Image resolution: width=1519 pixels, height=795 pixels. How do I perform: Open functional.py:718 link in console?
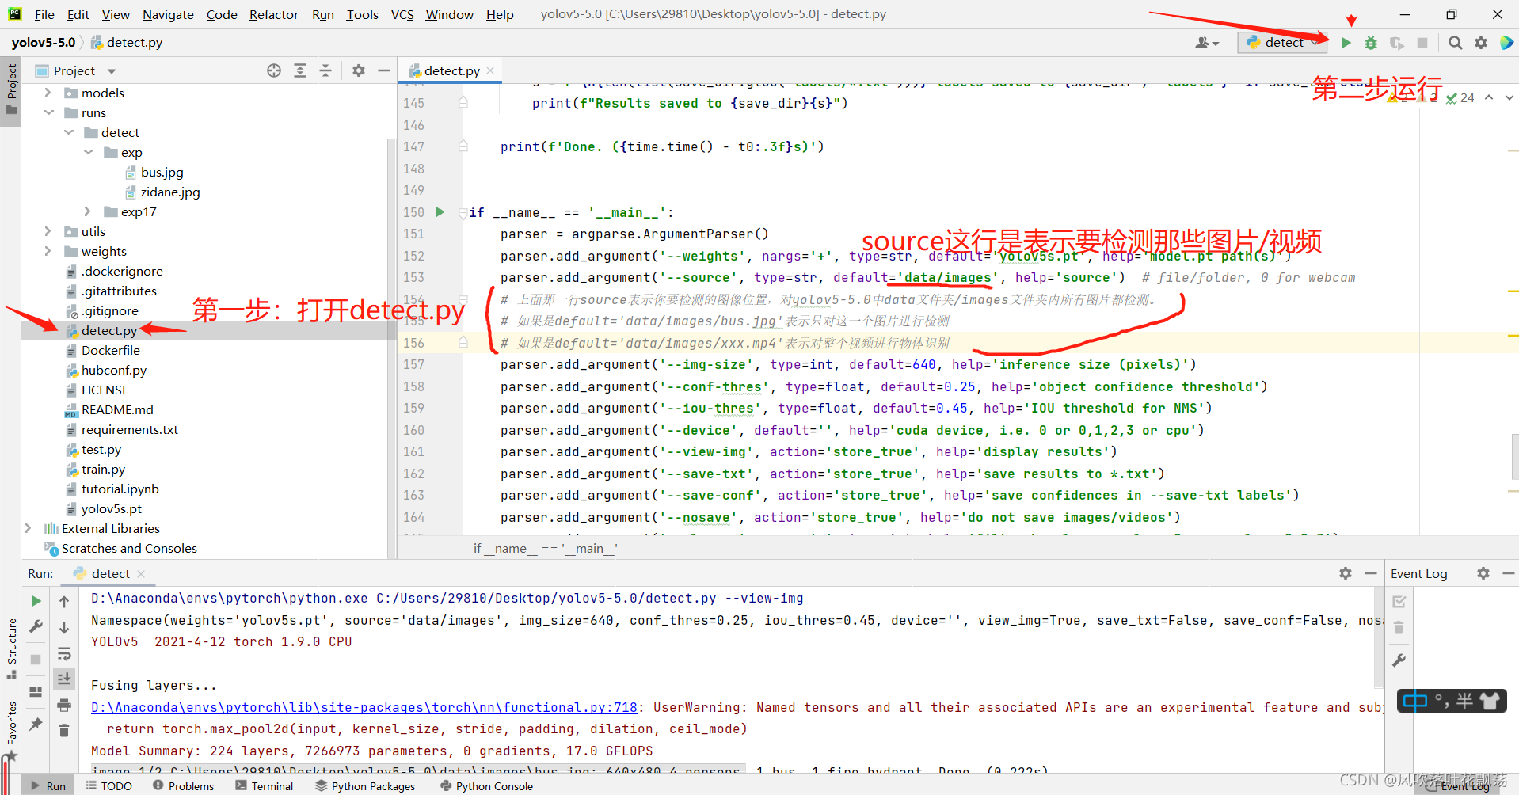(364, 707)
